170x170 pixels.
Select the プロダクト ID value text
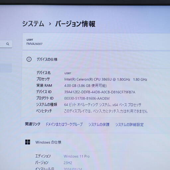87,98
